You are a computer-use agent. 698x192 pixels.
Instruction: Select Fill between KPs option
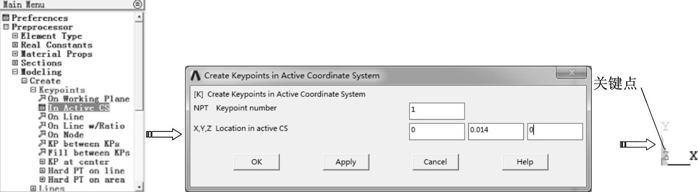point(88,153)
